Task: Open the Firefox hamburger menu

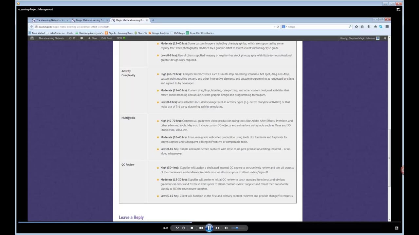Action: [x=387, y=27]
